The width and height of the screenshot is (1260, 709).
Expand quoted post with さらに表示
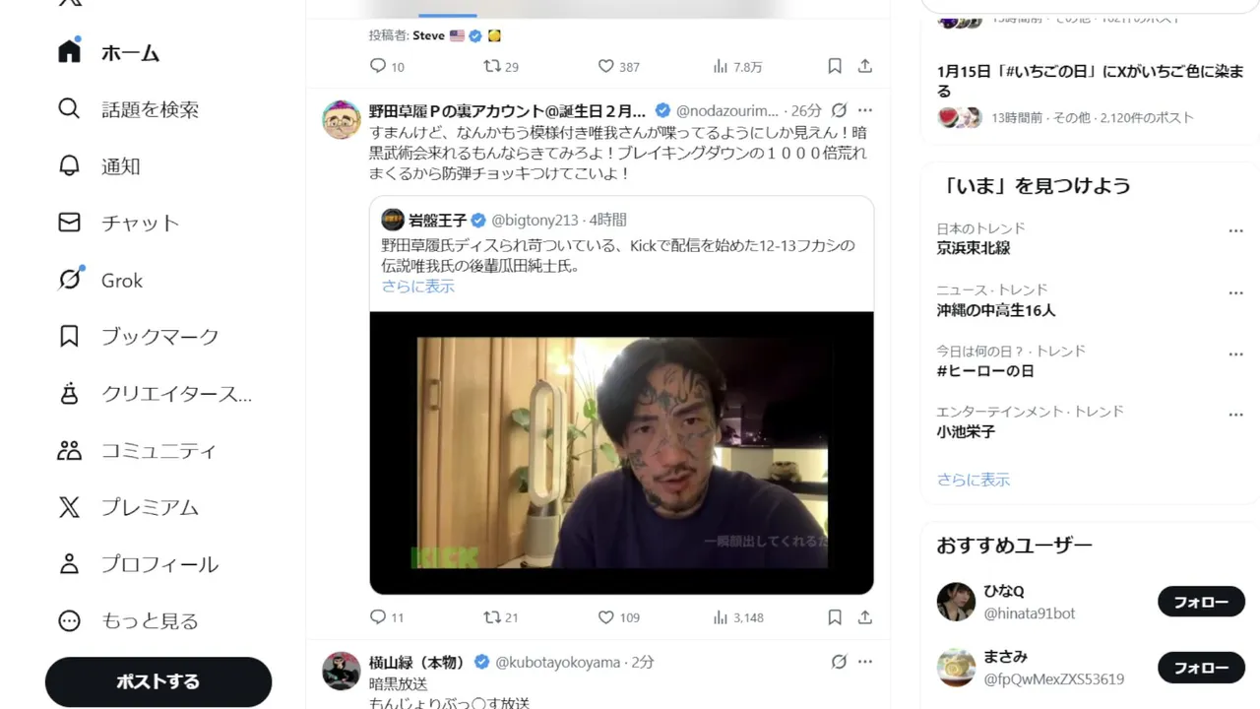(x=418, y=287)
